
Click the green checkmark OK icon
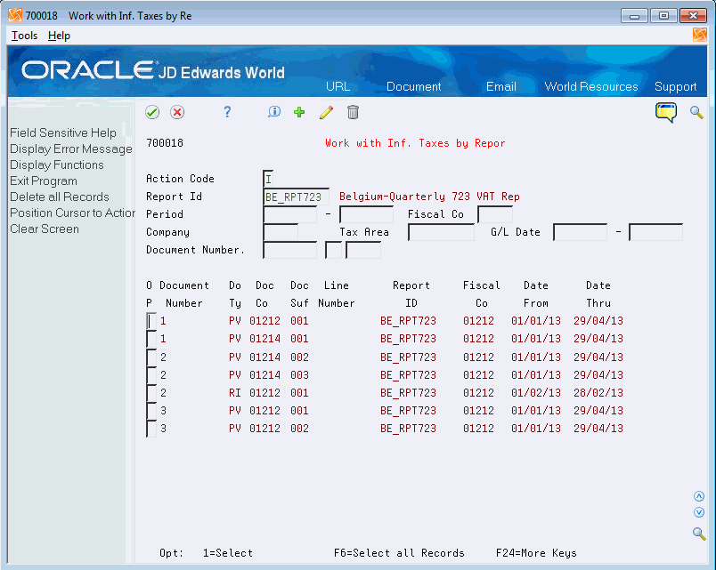(152, 112)
